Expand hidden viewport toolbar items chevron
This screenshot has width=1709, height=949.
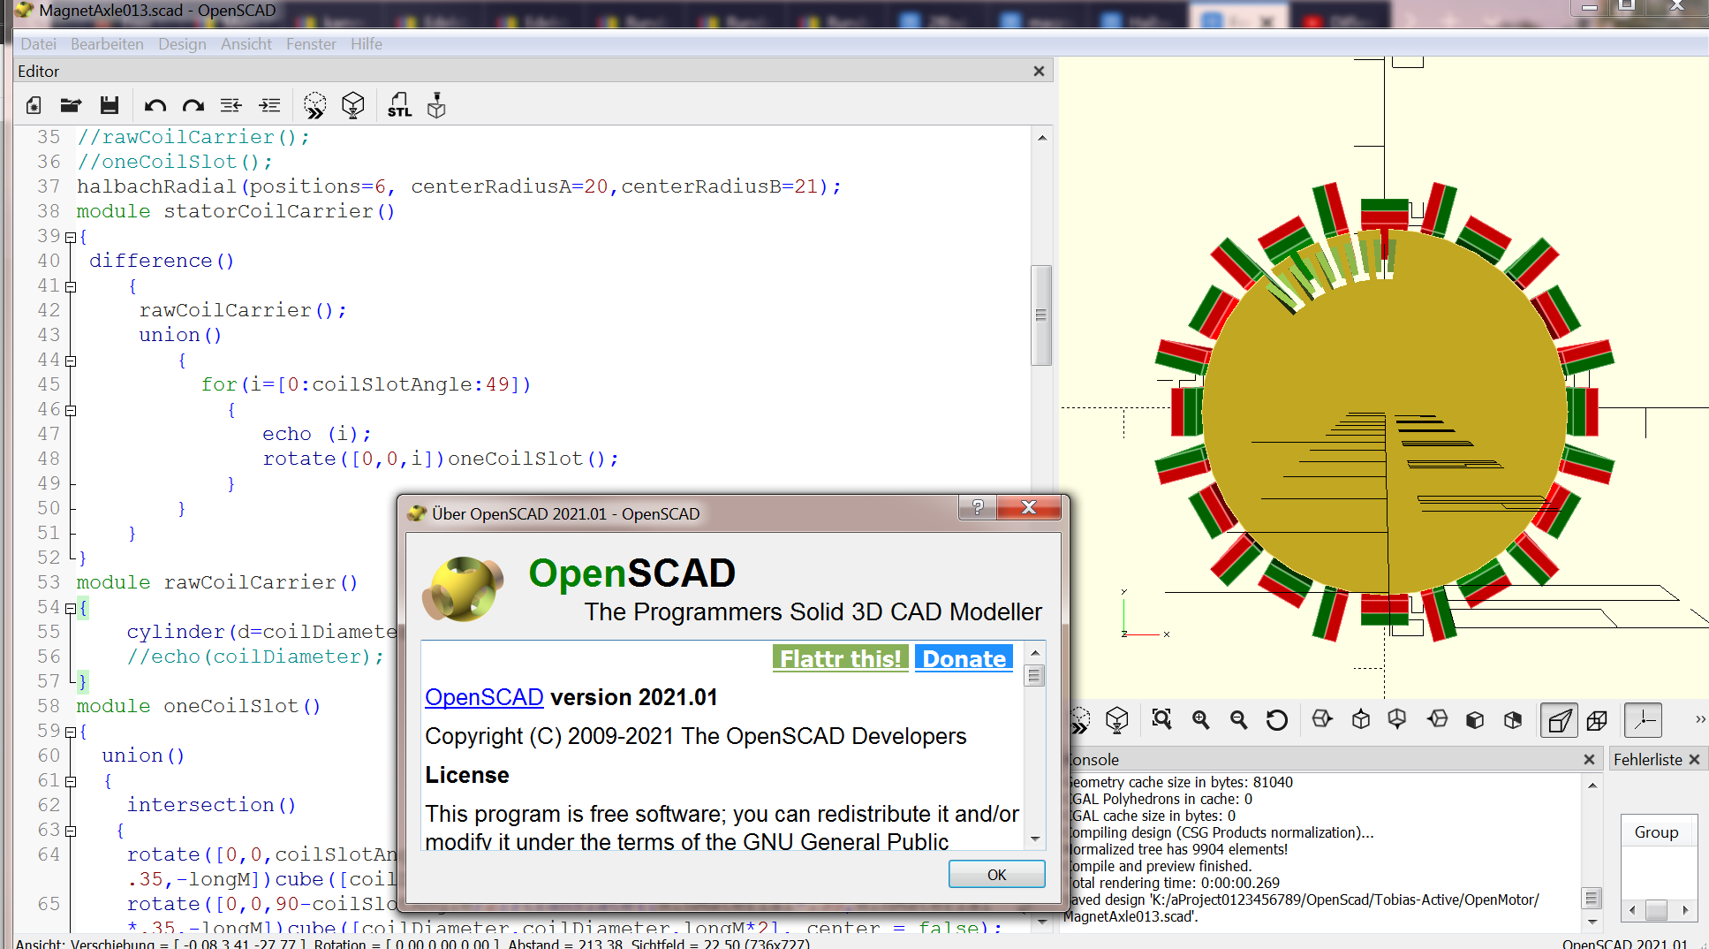click(x=1699, y=719)
